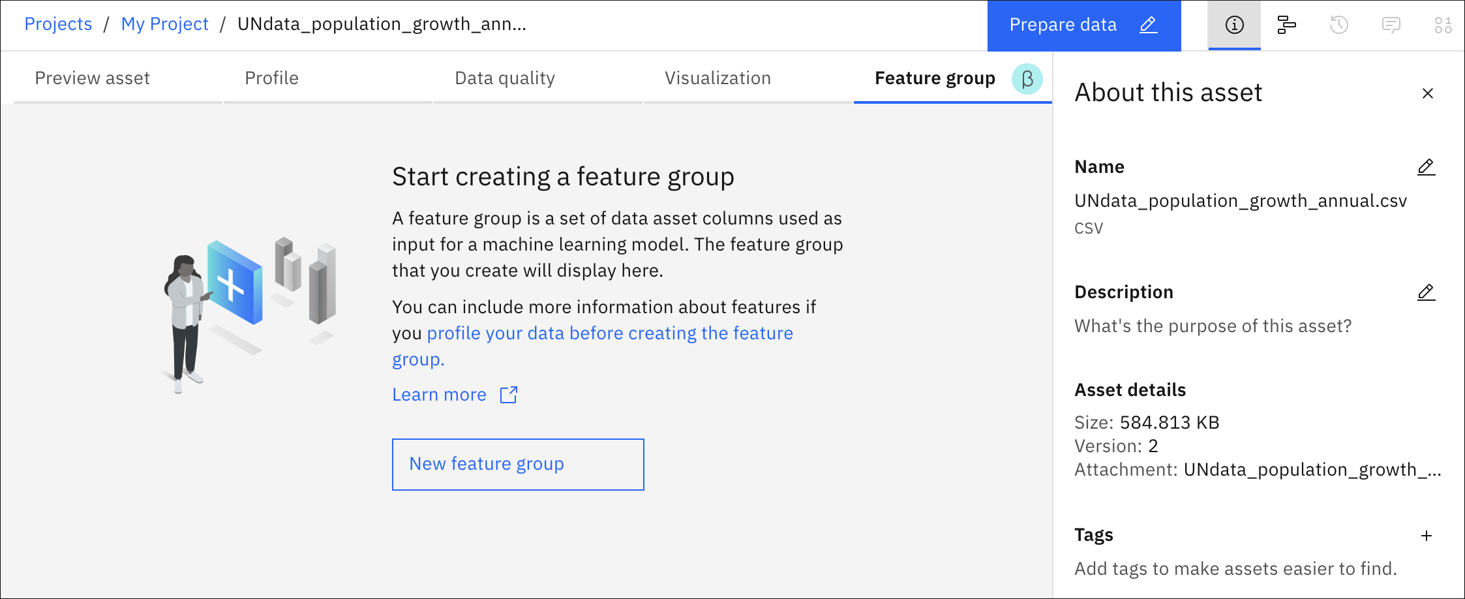Open the apps grid icon in header
The width and height of the screenshot is (1465, 599).
pos(1443,25)
